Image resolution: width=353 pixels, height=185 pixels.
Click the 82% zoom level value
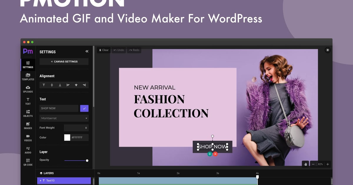[x=320, y=164]
